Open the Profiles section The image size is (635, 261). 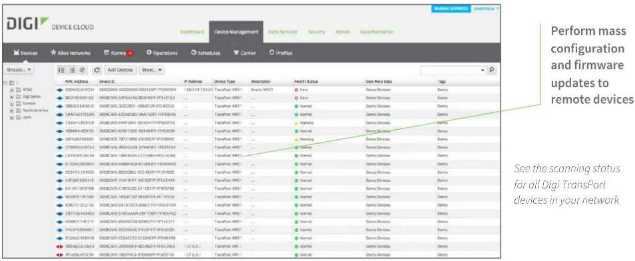(281, 53)
